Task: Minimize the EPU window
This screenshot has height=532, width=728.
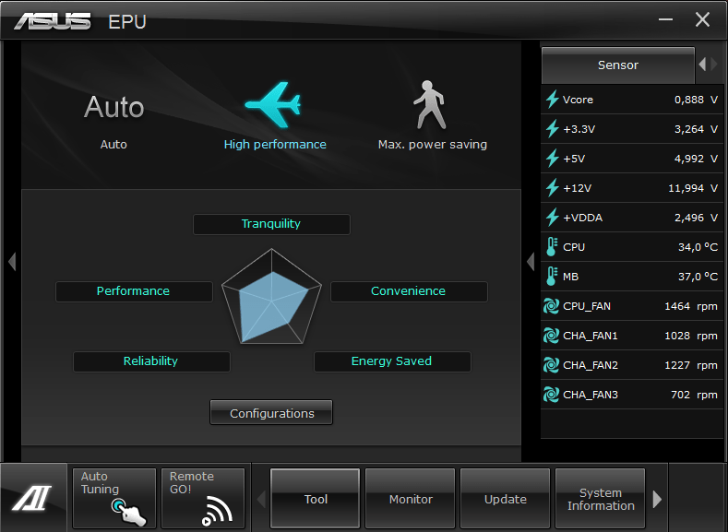Action: click(x=665, y=19)
